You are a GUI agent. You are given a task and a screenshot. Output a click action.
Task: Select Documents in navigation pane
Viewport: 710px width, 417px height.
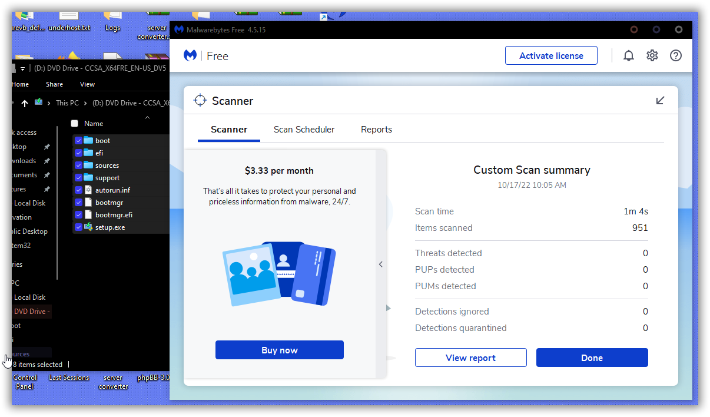coord(25,175)
